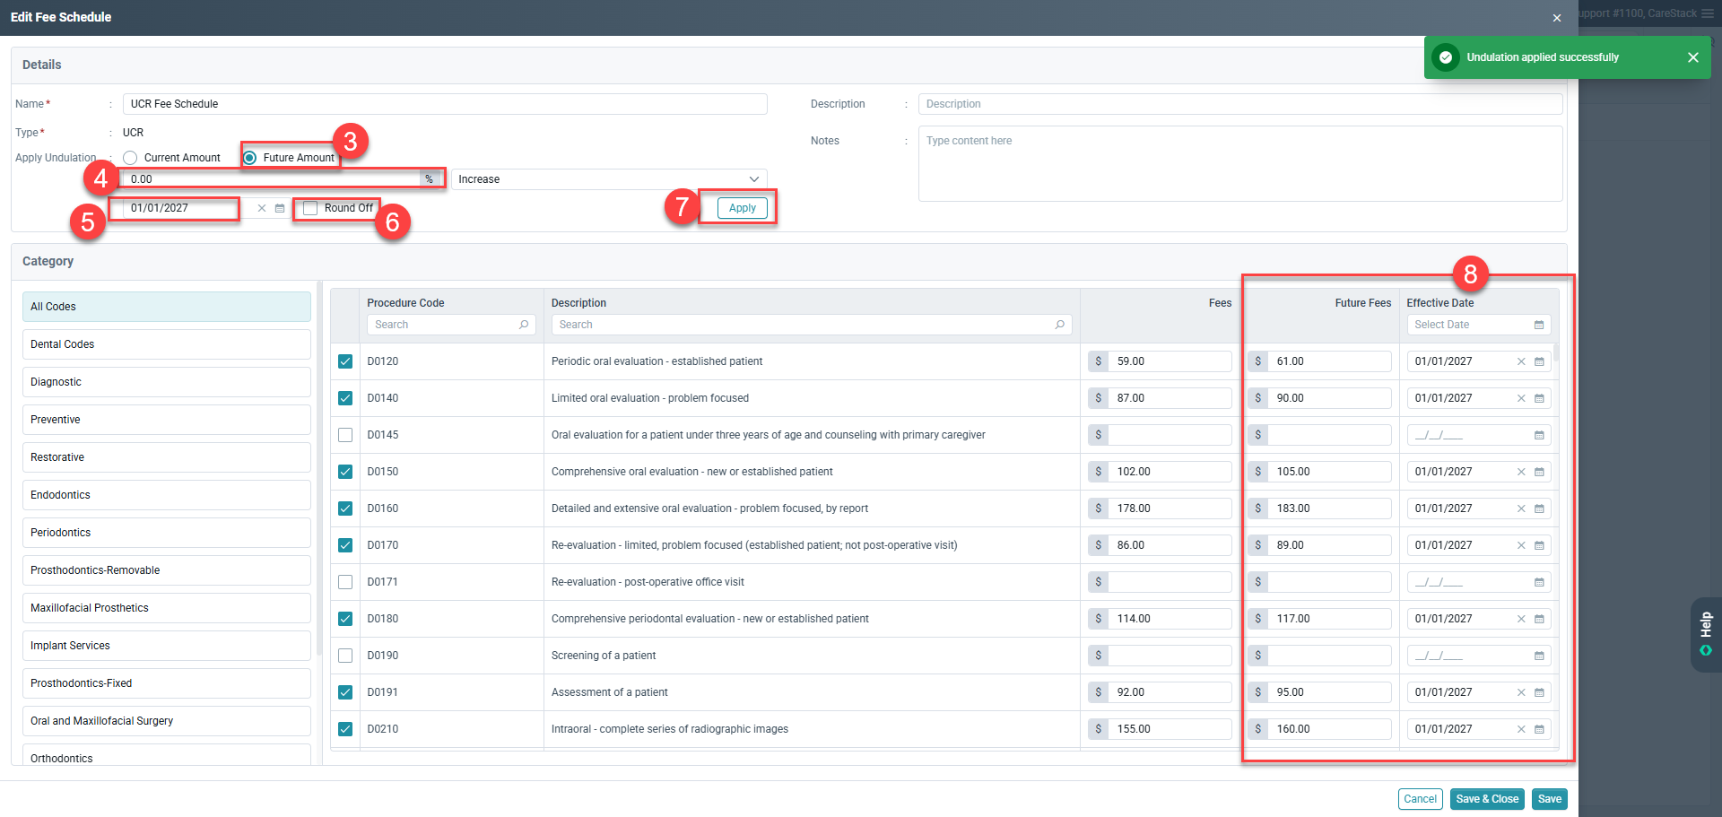1722x817 pixels.
Task: Click the Save button
Action: tap(1550, 799)
